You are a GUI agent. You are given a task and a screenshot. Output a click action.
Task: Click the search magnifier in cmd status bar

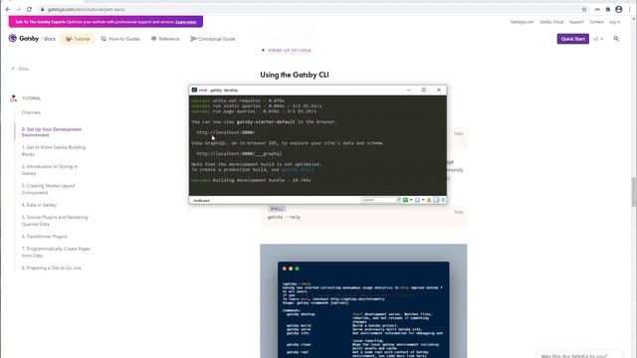[x=398, y=200]
